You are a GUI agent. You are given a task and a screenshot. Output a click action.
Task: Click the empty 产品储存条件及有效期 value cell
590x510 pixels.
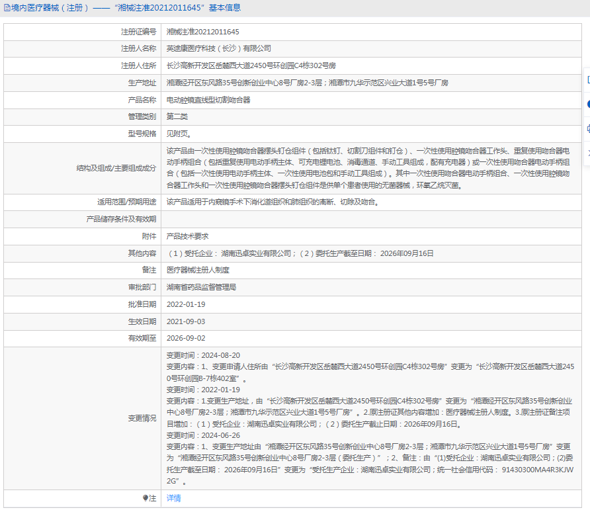371,219
